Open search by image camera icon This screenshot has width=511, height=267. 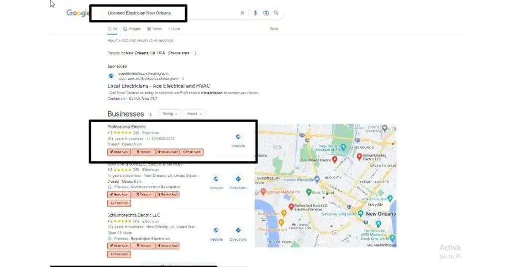[x=266, y=13]
